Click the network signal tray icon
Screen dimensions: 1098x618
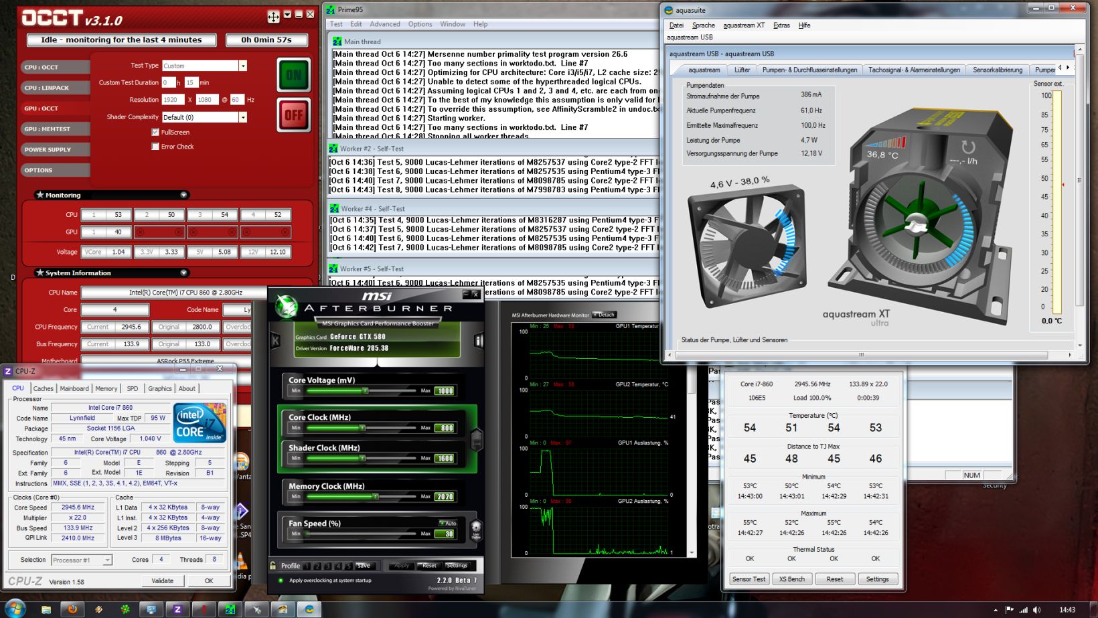point(1024,610)
